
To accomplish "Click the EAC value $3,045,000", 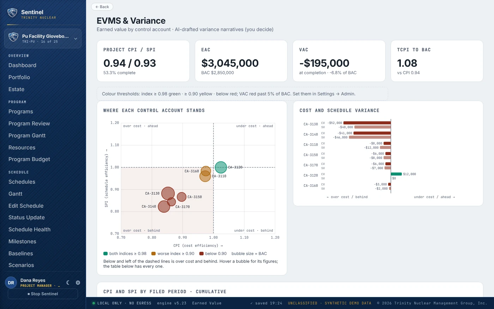I will (230, 63).
